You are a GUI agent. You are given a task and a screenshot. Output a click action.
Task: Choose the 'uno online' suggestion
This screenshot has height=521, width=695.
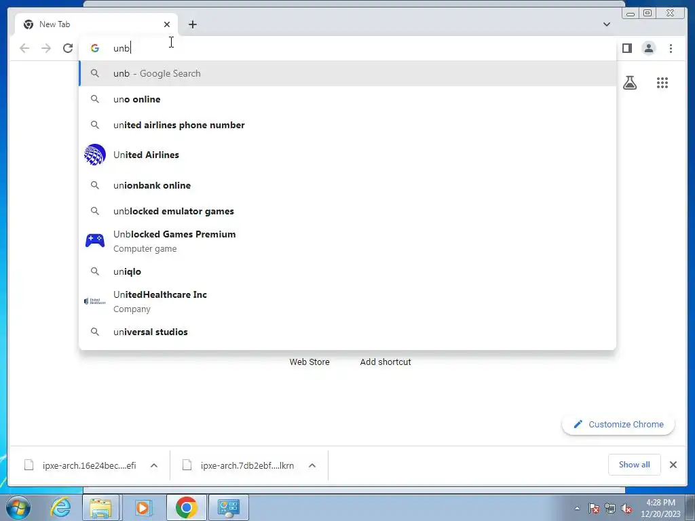point(347,99)
